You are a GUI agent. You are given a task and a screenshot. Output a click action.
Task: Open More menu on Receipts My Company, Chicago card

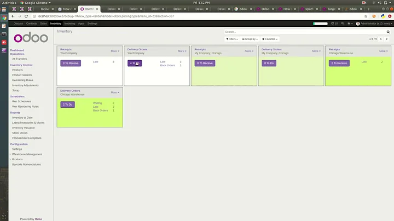[250, 51]
